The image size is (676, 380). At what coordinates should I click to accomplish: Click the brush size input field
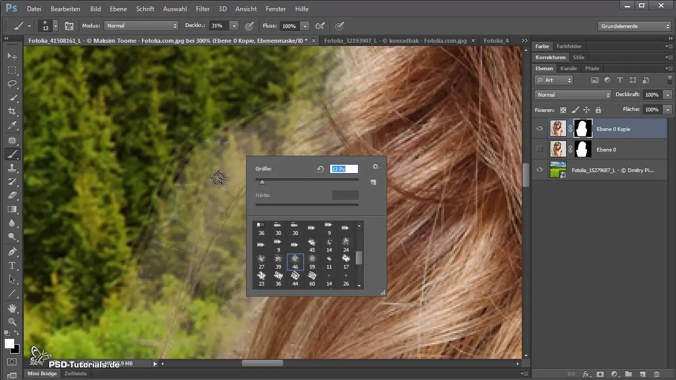(344, 169)
